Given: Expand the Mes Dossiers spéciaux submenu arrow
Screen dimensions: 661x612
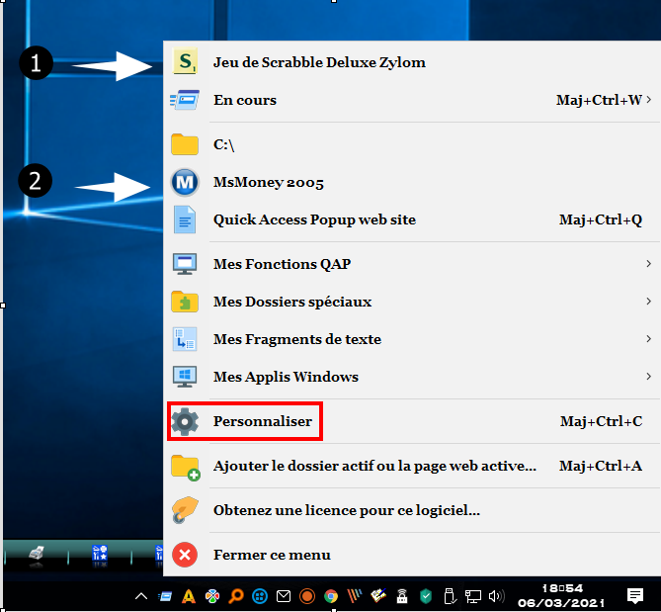Looking at the screenshot, I should [x=648, y=302].
